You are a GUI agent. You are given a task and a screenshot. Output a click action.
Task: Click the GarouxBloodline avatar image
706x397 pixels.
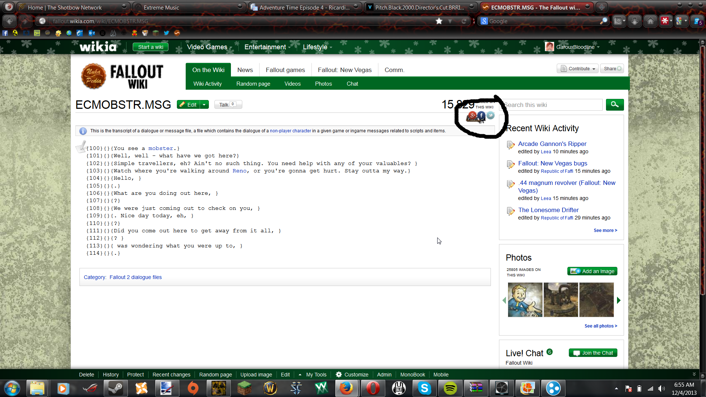tap(549, 47)
